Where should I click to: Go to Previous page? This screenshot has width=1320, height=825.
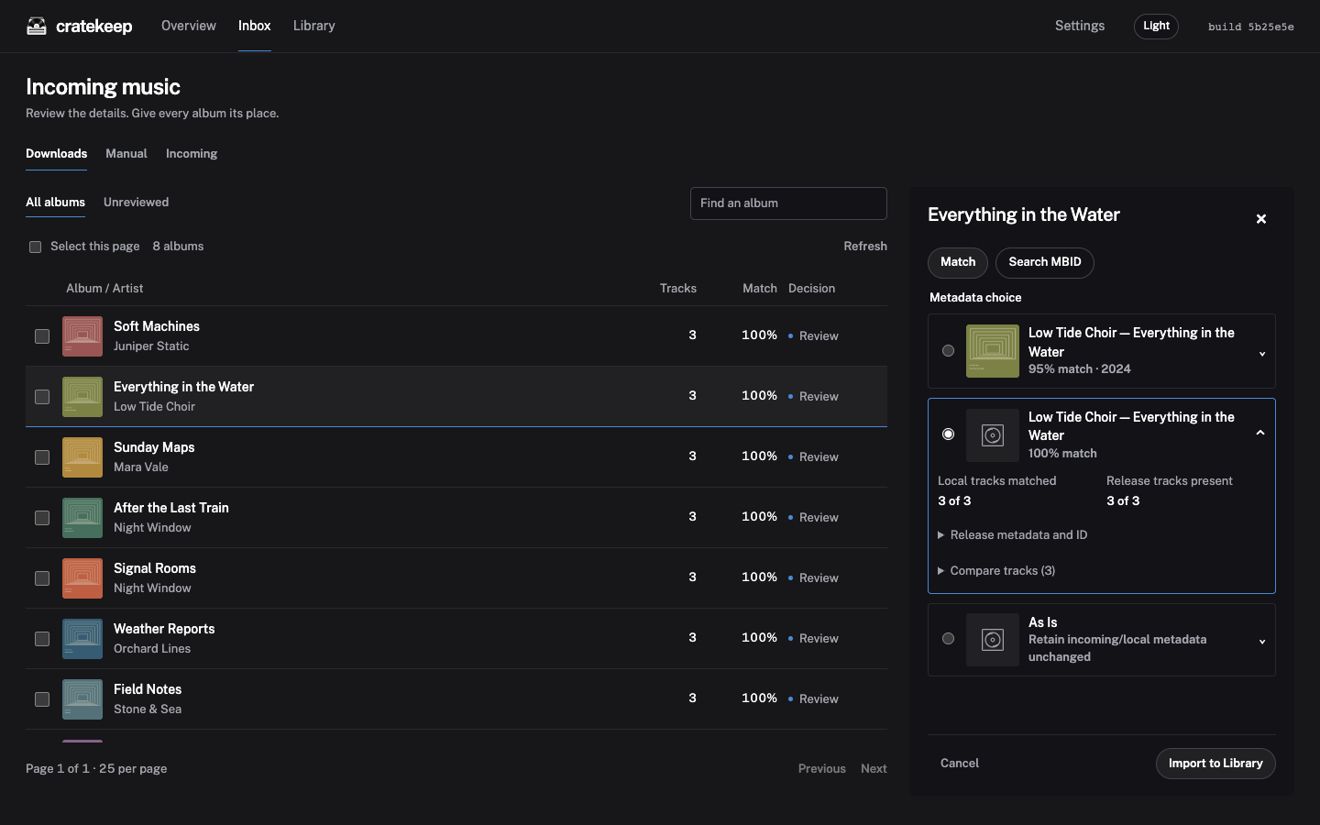click(x=822, y=769)
